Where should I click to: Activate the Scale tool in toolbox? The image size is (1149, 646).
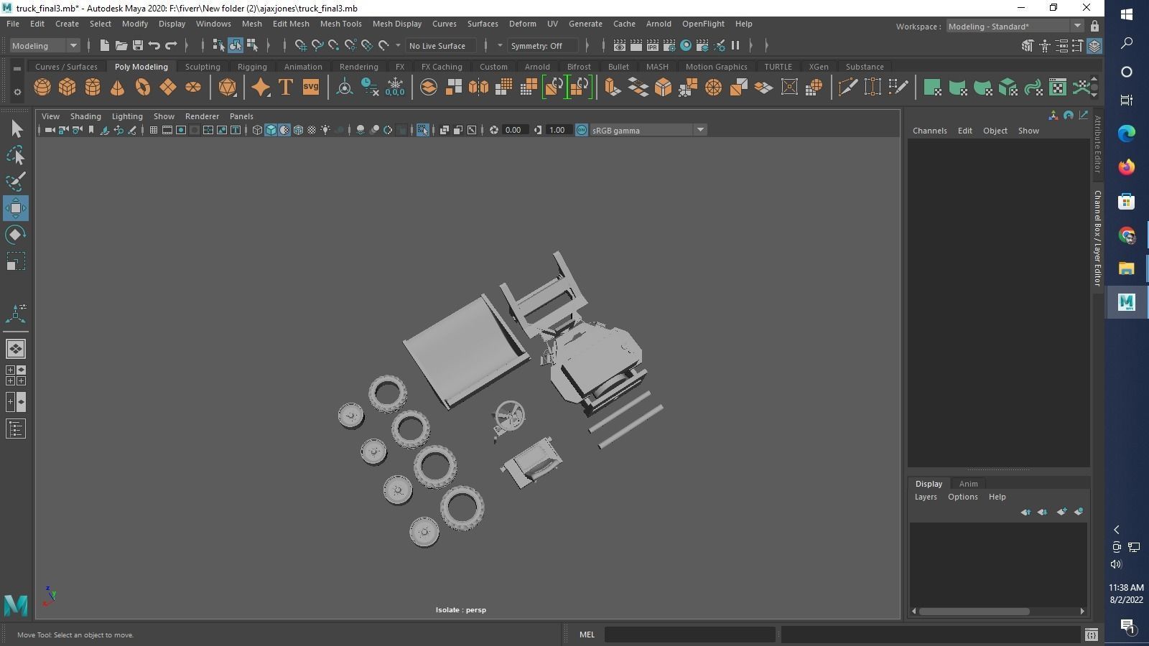pos(16,261)
